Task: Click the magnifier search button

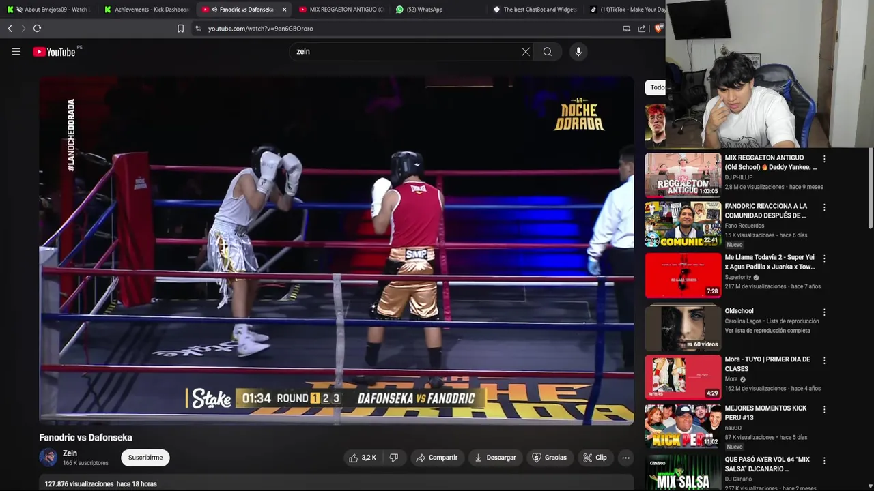Action: (548, 52)
